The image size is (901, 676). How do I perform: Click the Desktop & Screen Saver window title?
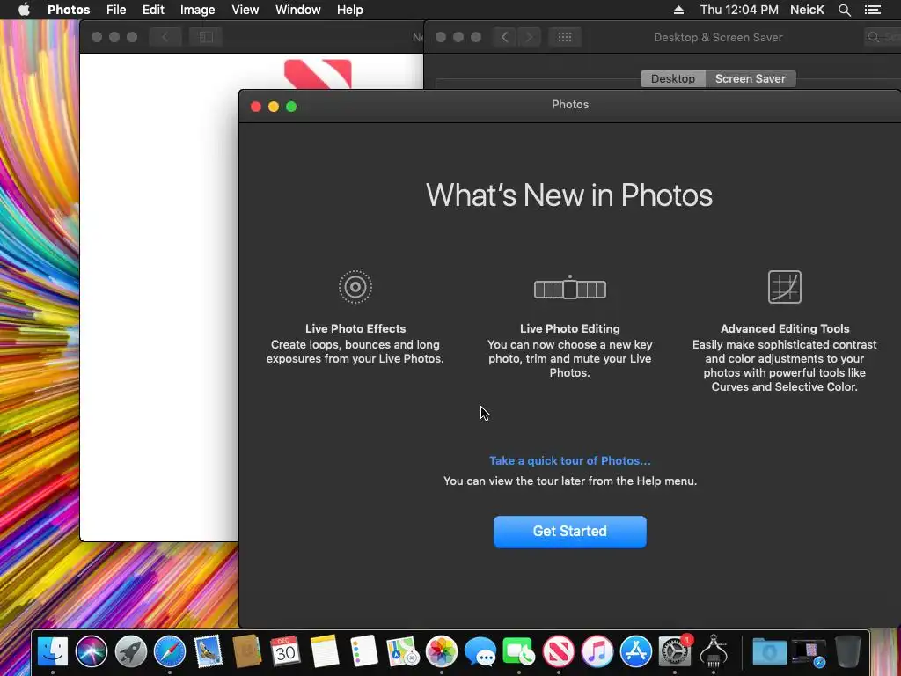(x=718, y=37)
